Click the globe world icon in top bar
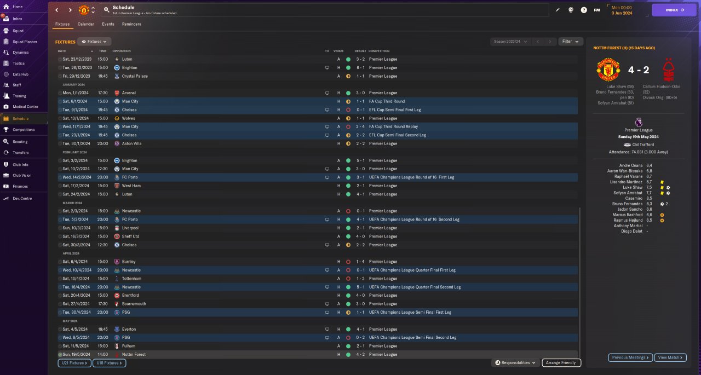Viewport: 701px width, 375px height. [571, 10]
